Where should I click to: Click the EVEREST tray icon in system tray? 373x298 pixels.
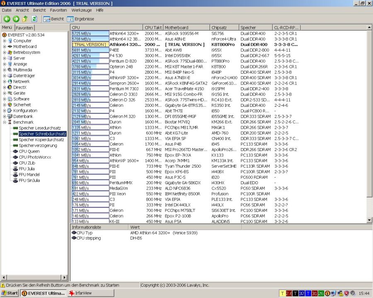[x=327, y=293]
